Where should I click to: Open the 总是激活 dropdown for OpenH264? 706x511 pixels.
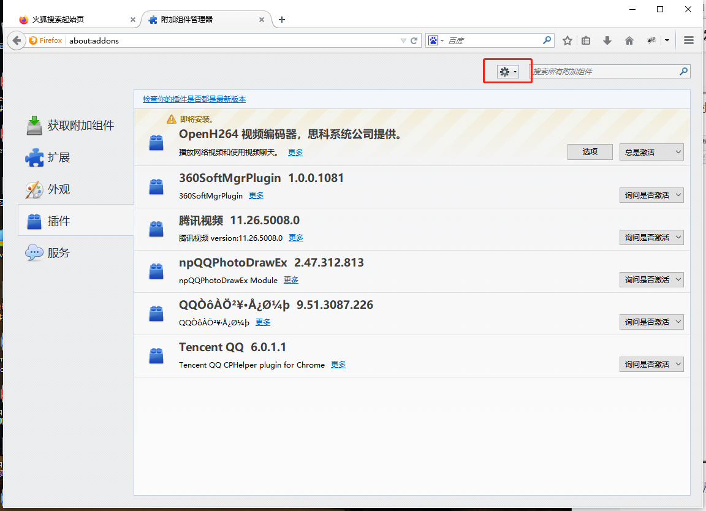(x=651, y=152)
